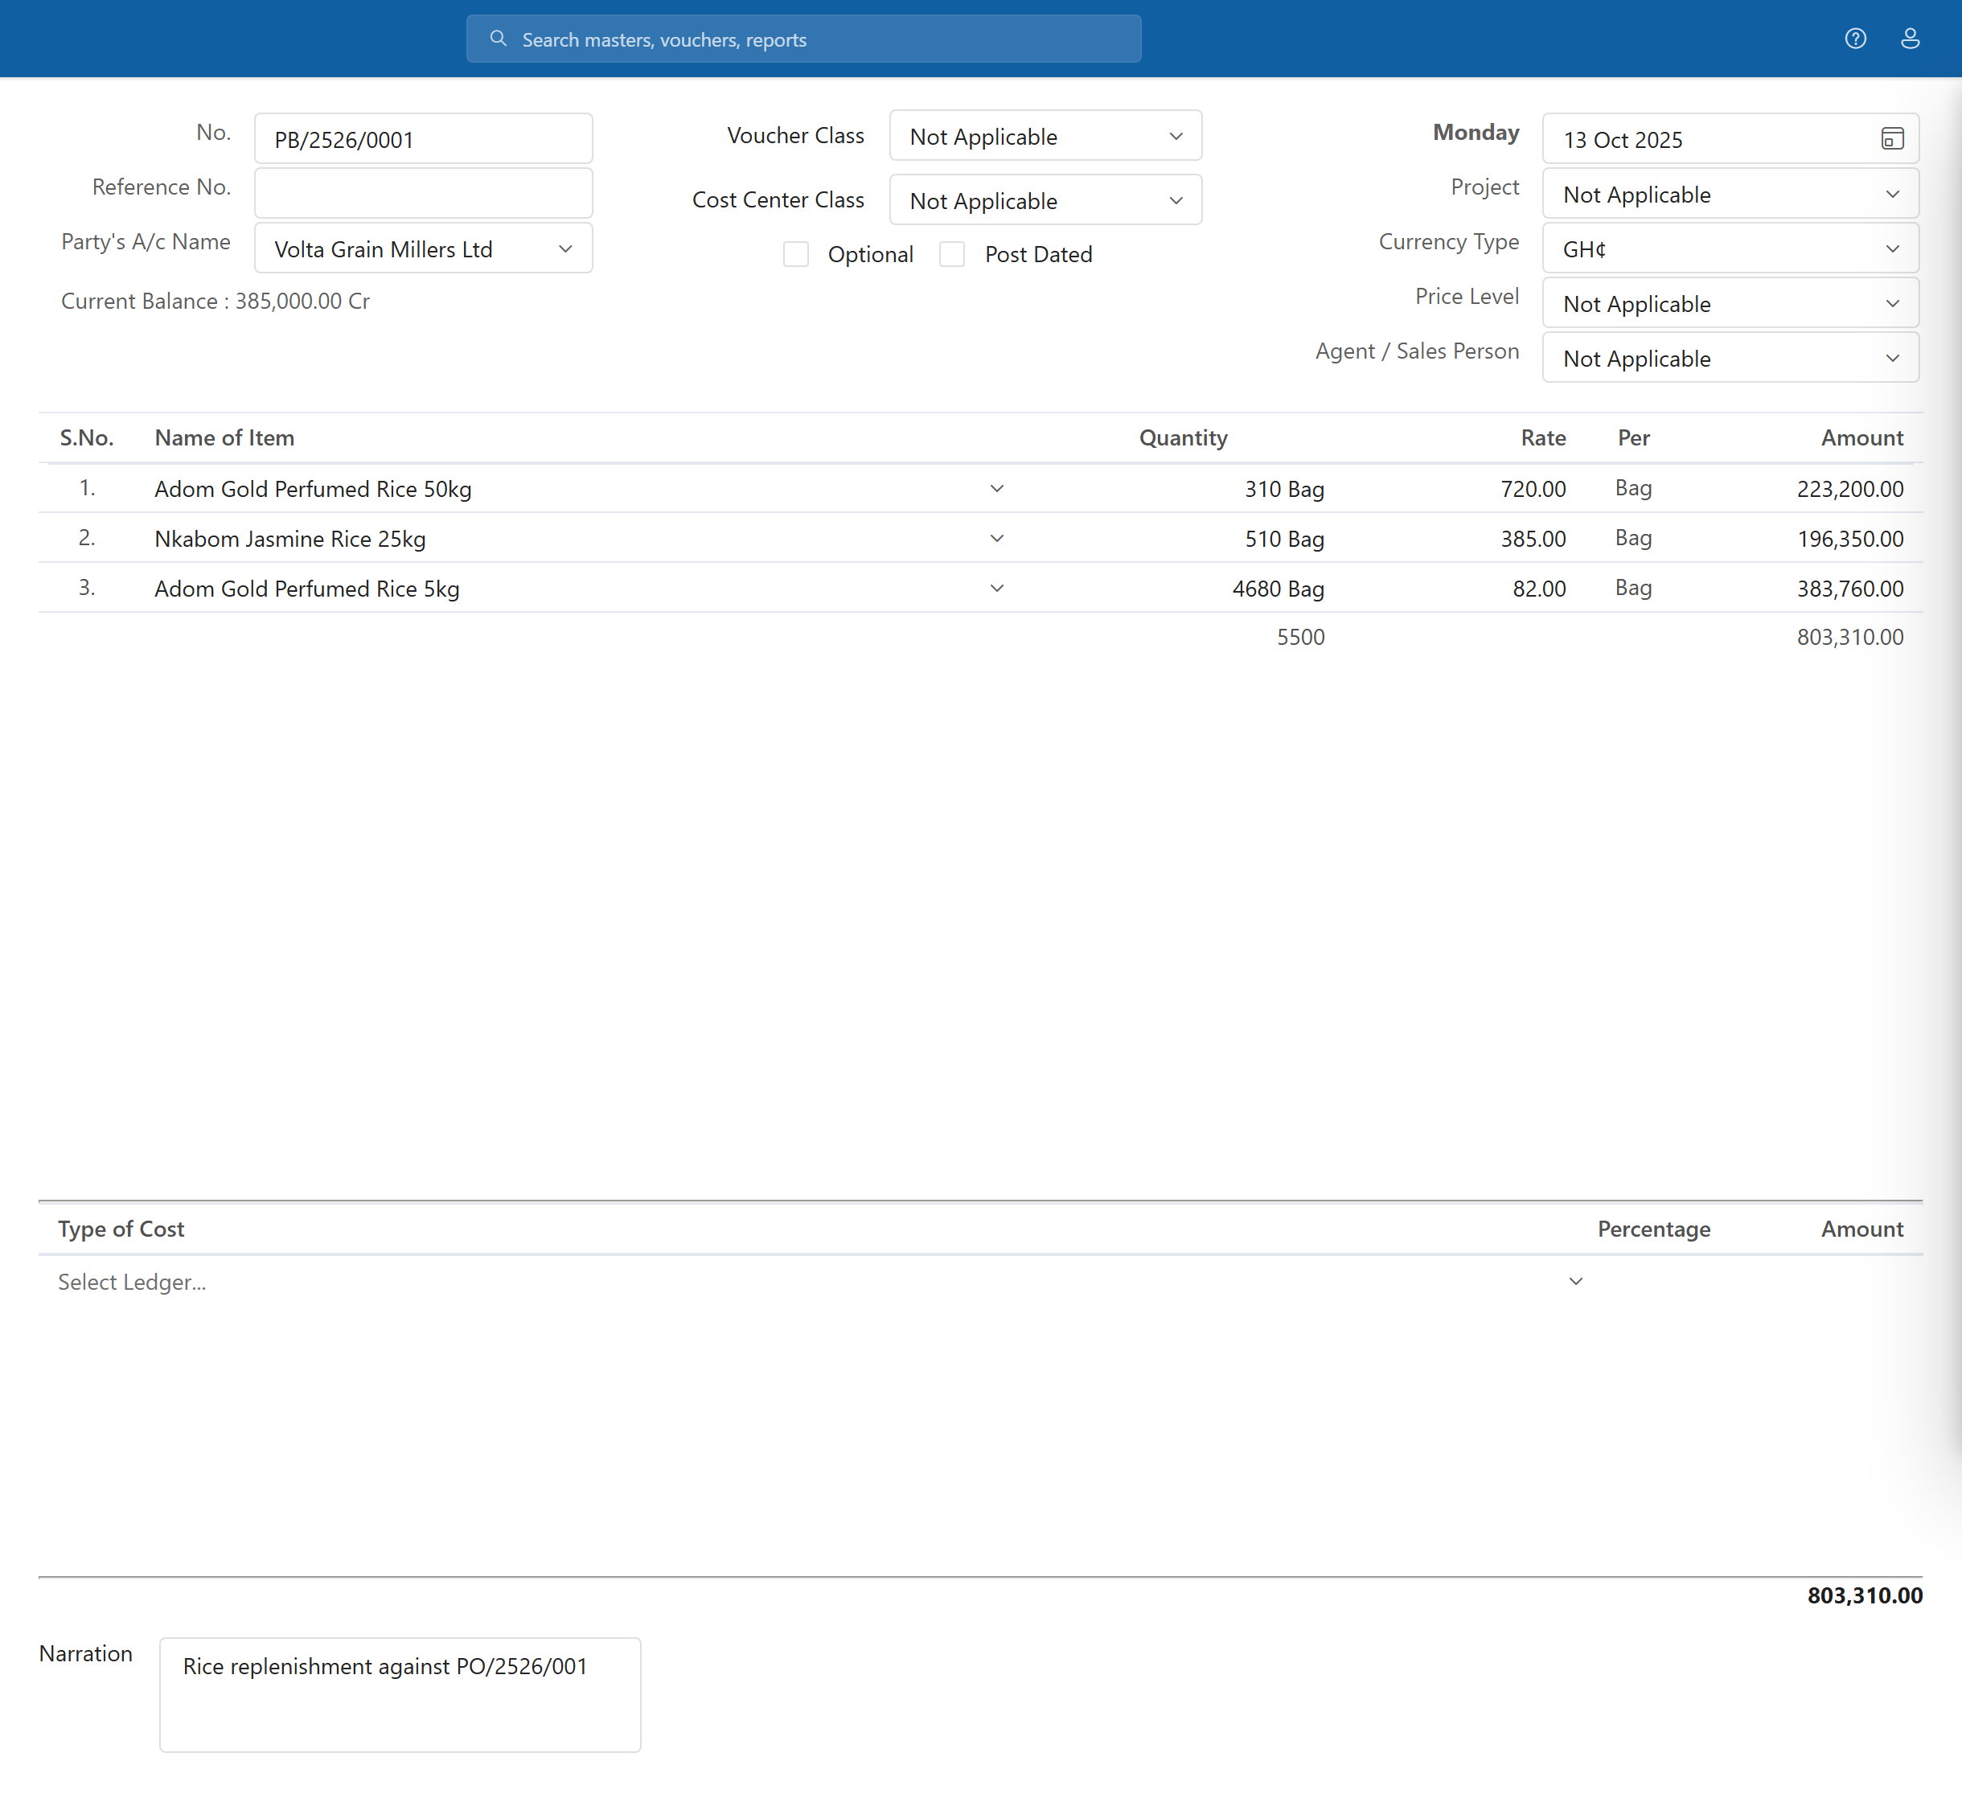Image resolution: width=1962 pixels, height=1798 pixels.
Task: Click amount 223,200.00
Action: point(1850,489)
